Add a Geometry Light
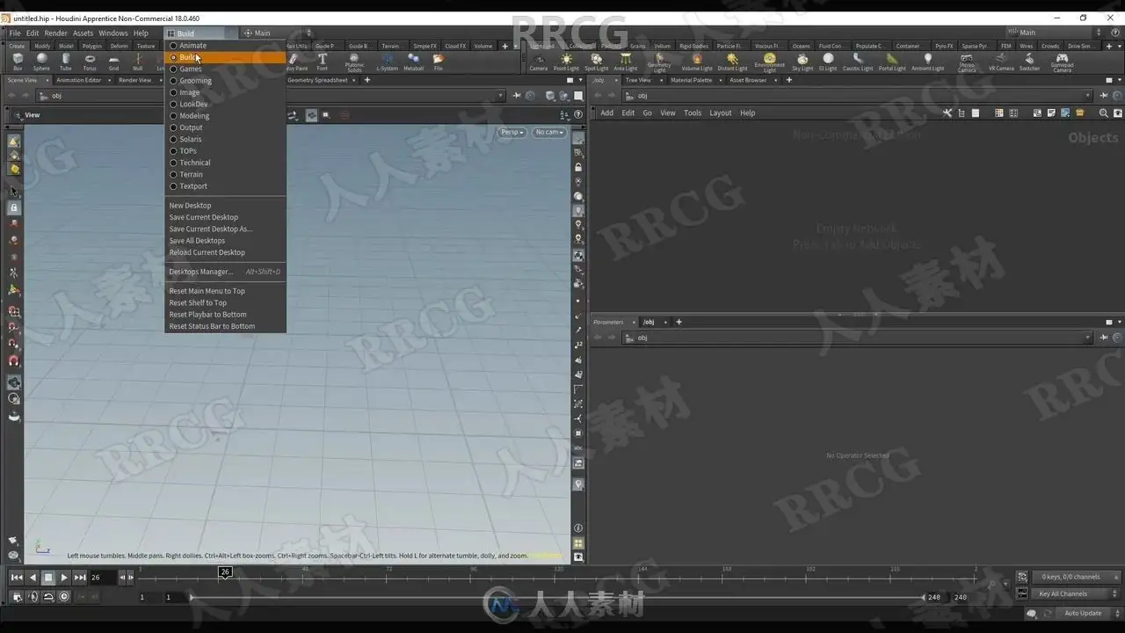This screenshot has width=1125, height=633. [659, 62]
